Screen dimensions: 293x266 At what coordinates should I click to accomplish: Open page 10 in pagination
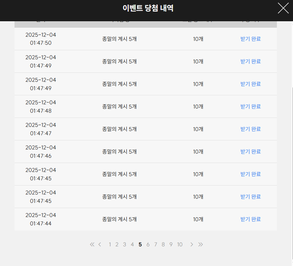coord(180,244)
